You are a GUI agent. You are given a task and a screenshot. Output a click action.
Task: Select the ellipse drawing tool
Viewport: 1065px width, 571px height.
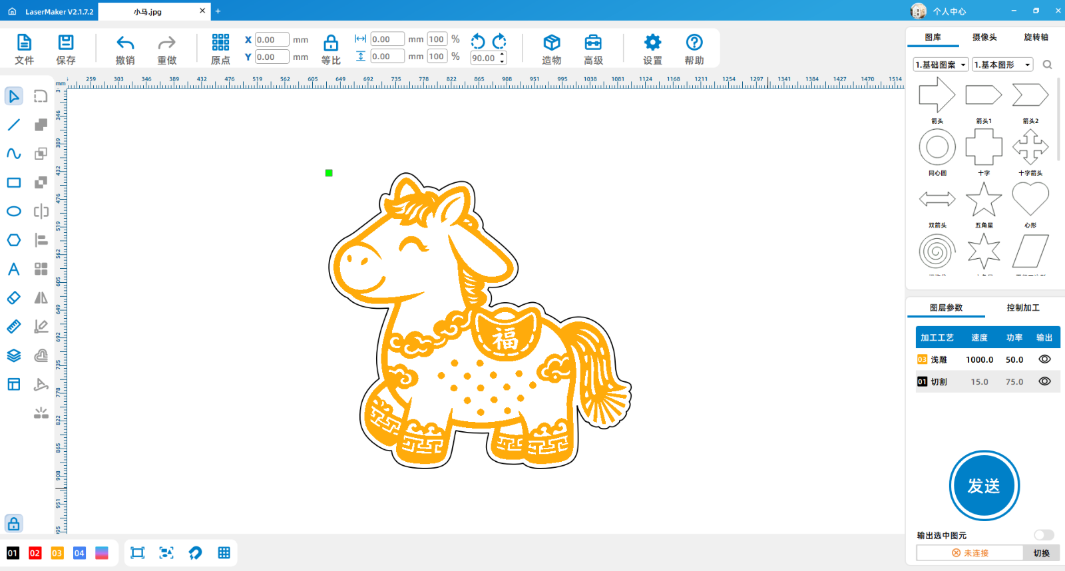click(14, 212)
